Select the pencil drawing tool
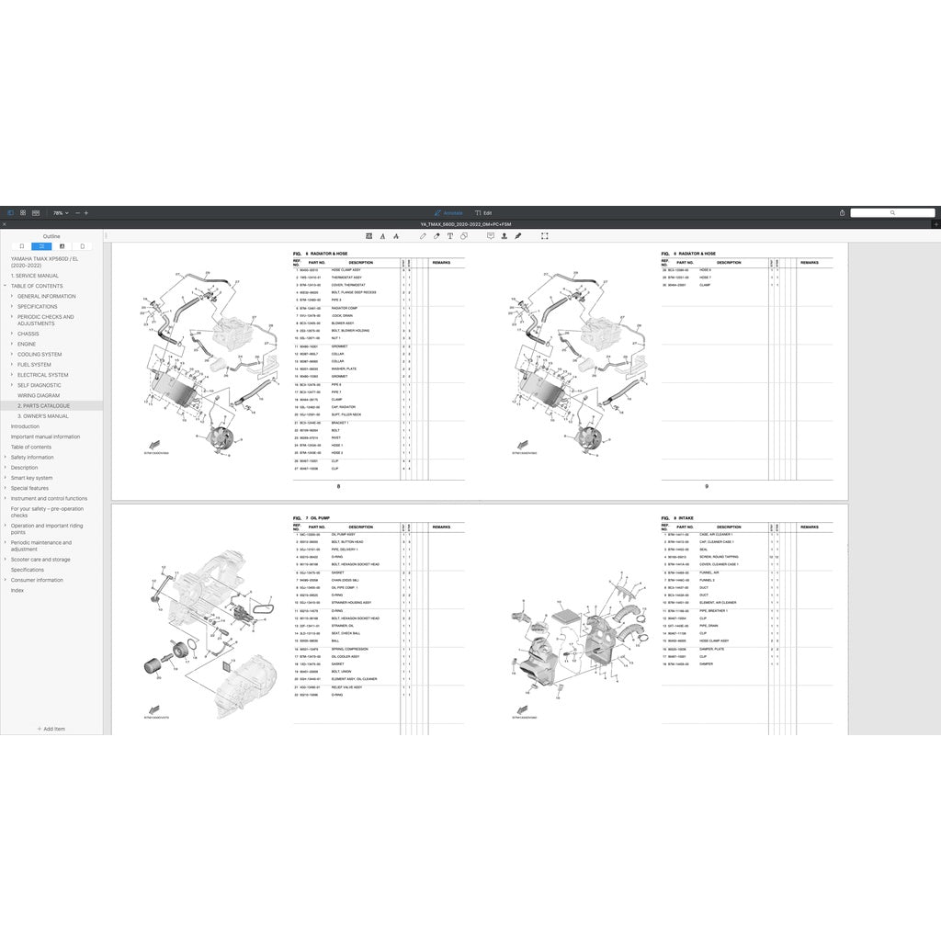 [x=423, y=236]
